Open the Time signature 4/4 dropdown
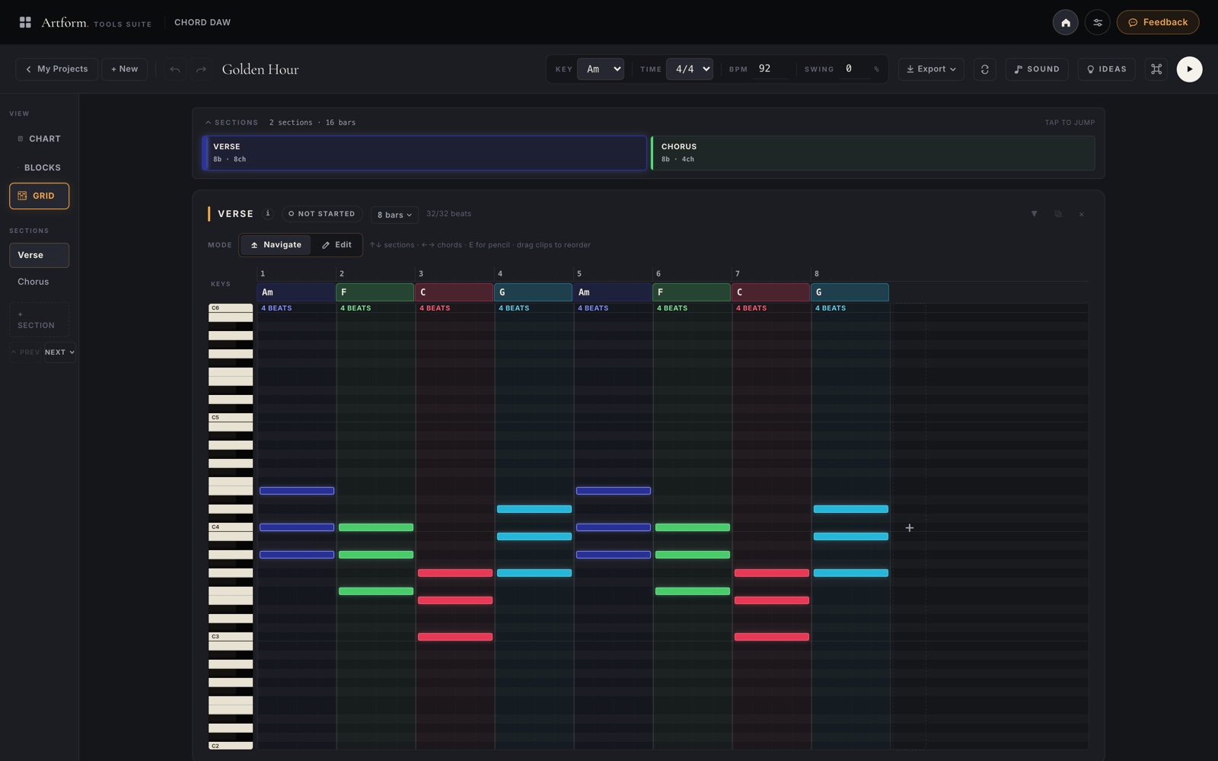Screen dimensions: 1218x761 (x=689, y=69)
